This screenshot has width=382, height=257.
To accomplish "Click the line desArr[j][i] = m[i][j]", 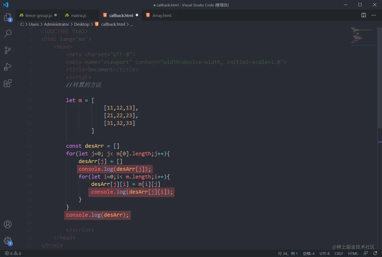I will [x=125, y=184].
